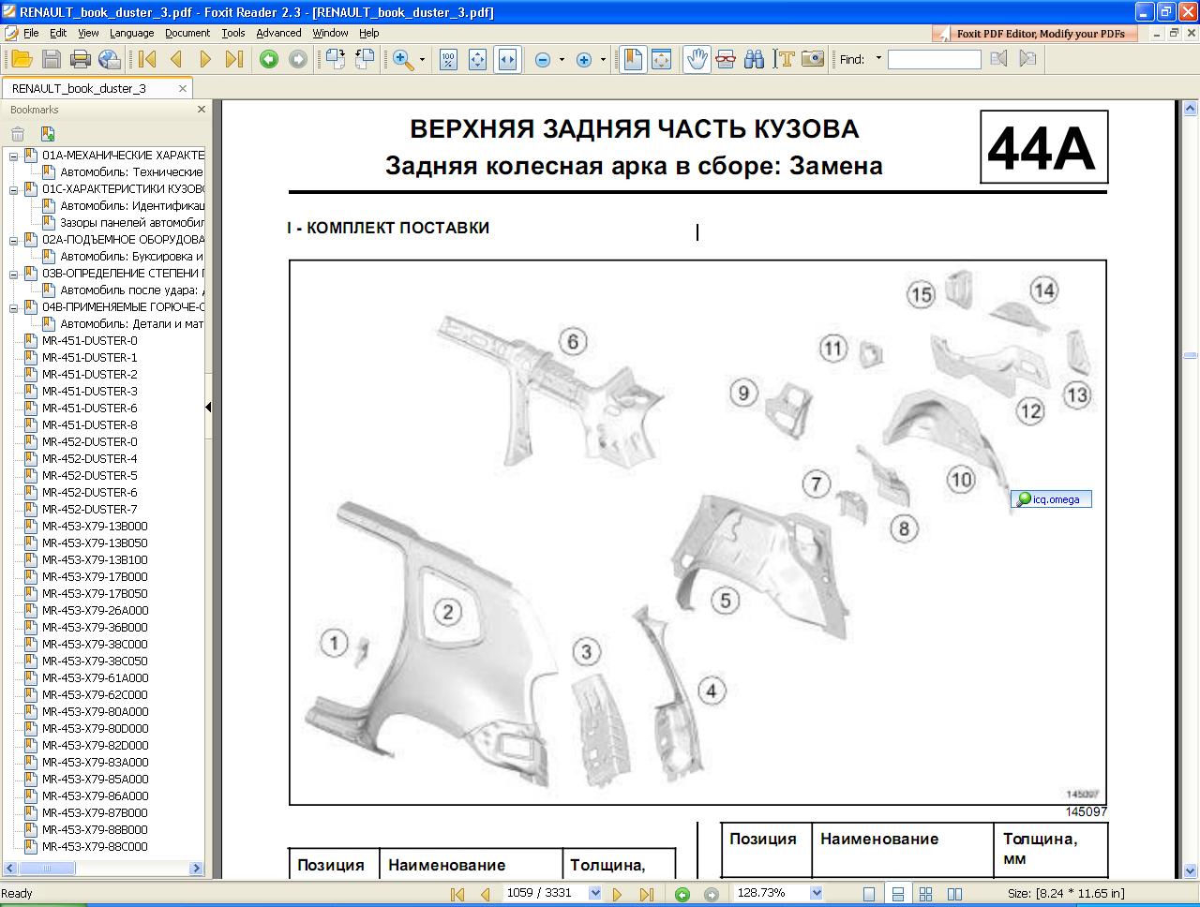Enable facing pages layout in status bar

pos(955,894)
